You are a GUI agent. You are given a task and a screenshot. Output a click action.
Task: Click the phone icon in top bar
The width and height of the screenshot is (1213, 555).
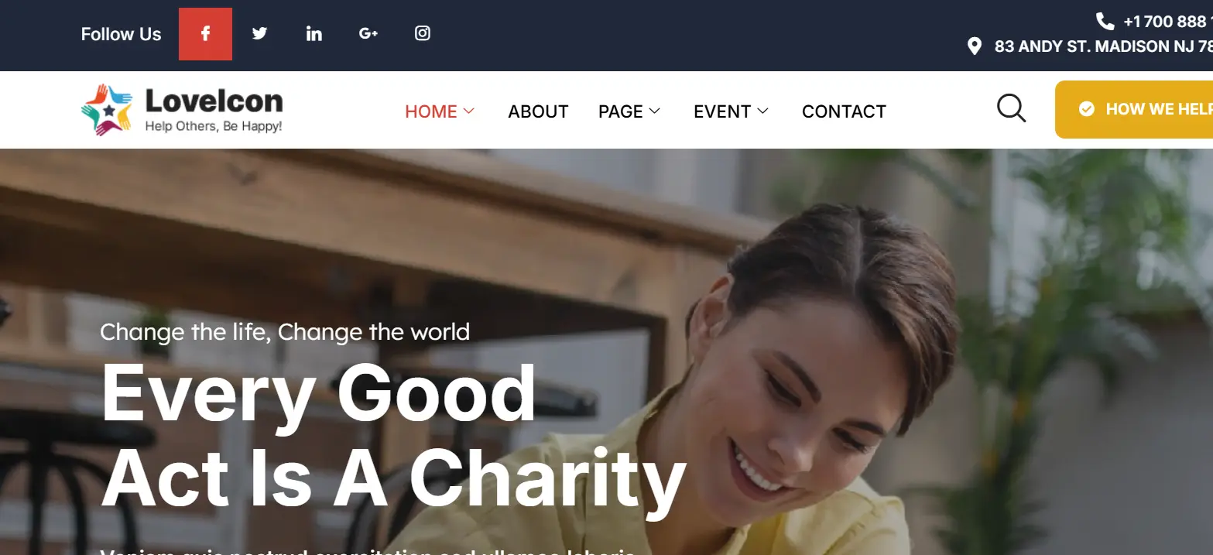pos(1105,21)
